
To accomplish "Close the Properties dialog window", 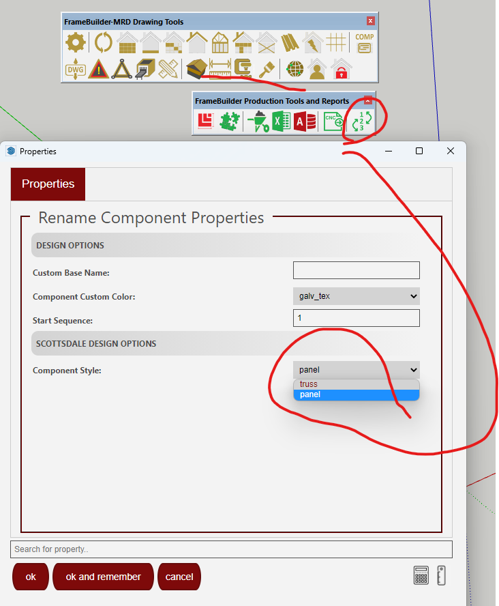I will [451, 151].
